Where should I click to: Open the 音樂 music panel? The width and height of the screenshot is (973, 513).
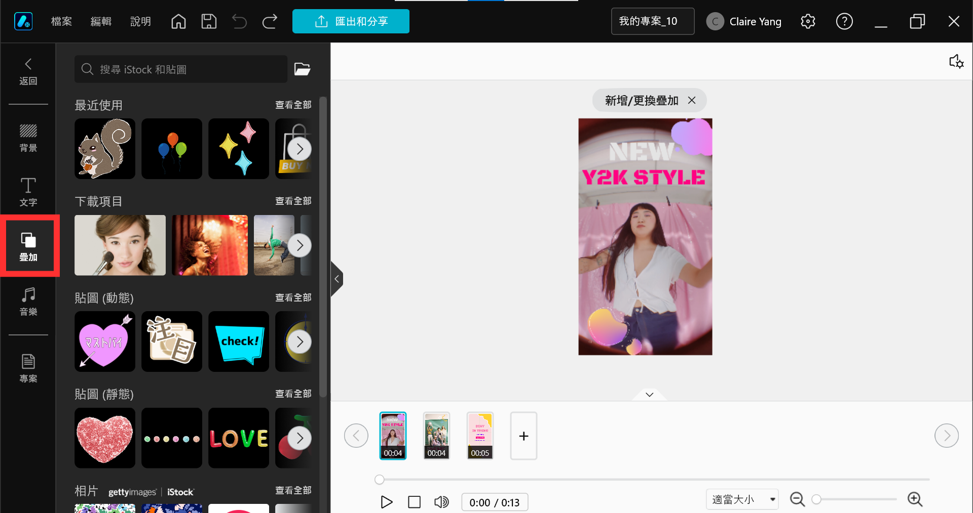[x=28, y=302]
